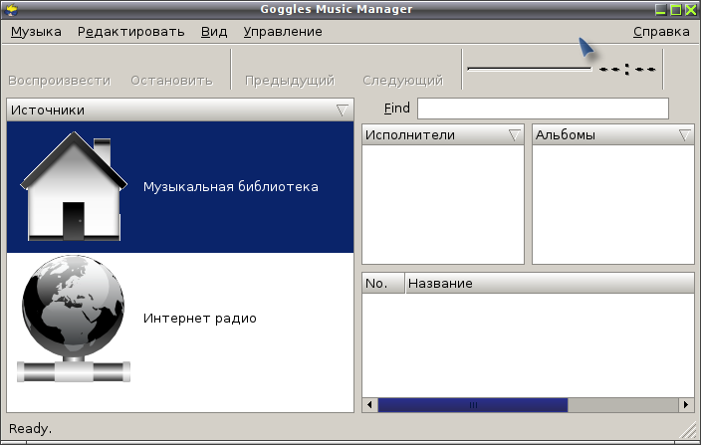This screenshot has width=701, height=445.
Task: Click the Исполнители header sort triangle
Action: click(514, 135)
